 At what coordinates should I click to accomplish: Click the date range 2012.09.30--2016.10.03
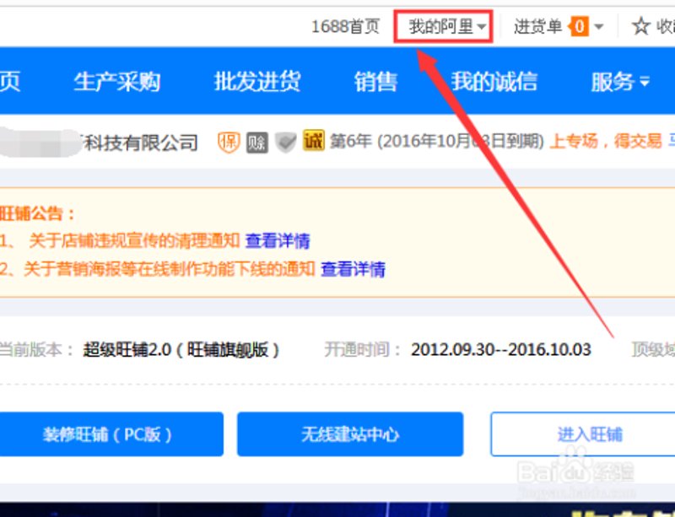point(501,349)
